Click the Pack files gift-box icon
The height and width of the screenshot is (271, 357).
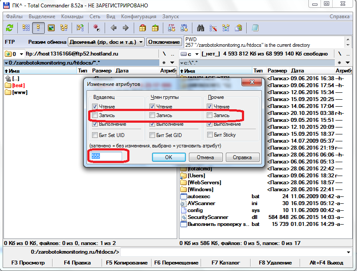(142, 28)
